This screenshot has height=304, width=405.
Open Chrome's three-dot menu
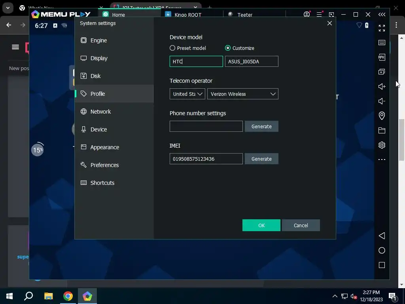point(396,25)
